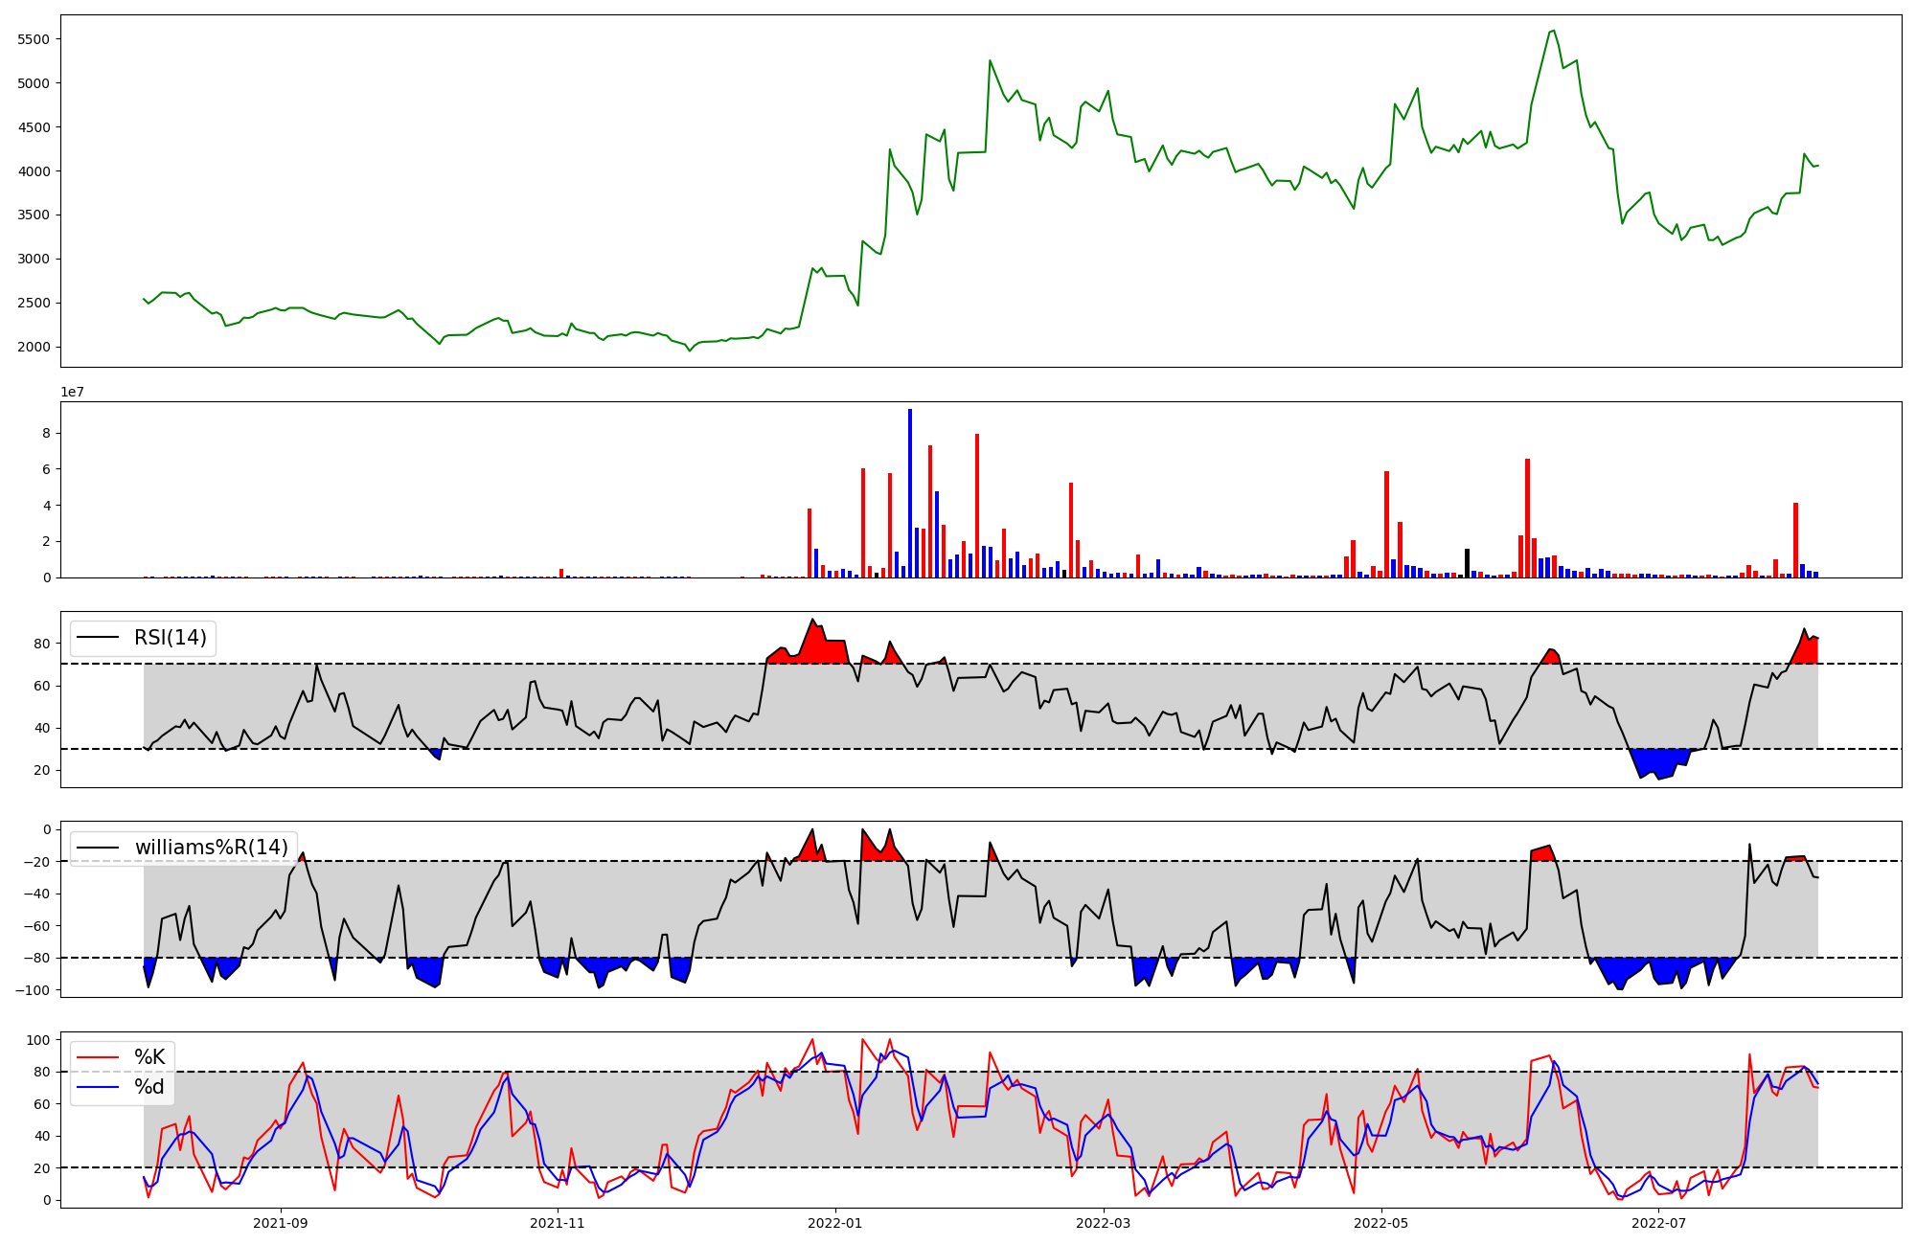Click the 2022-07 x-axis date label
The height and width of the screenshot is (1245, 1916).
tap(1658, 1223)
